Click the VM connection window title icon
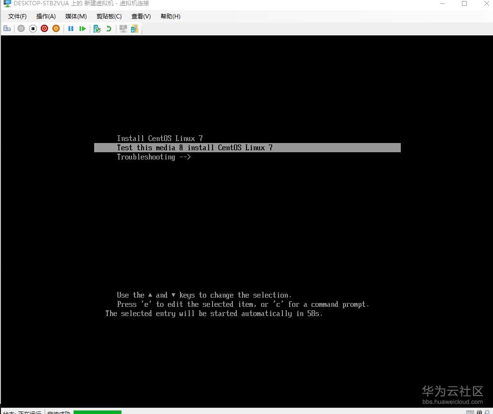The width and height of the screenshot is (493, 414). click(x=7, y=3)
